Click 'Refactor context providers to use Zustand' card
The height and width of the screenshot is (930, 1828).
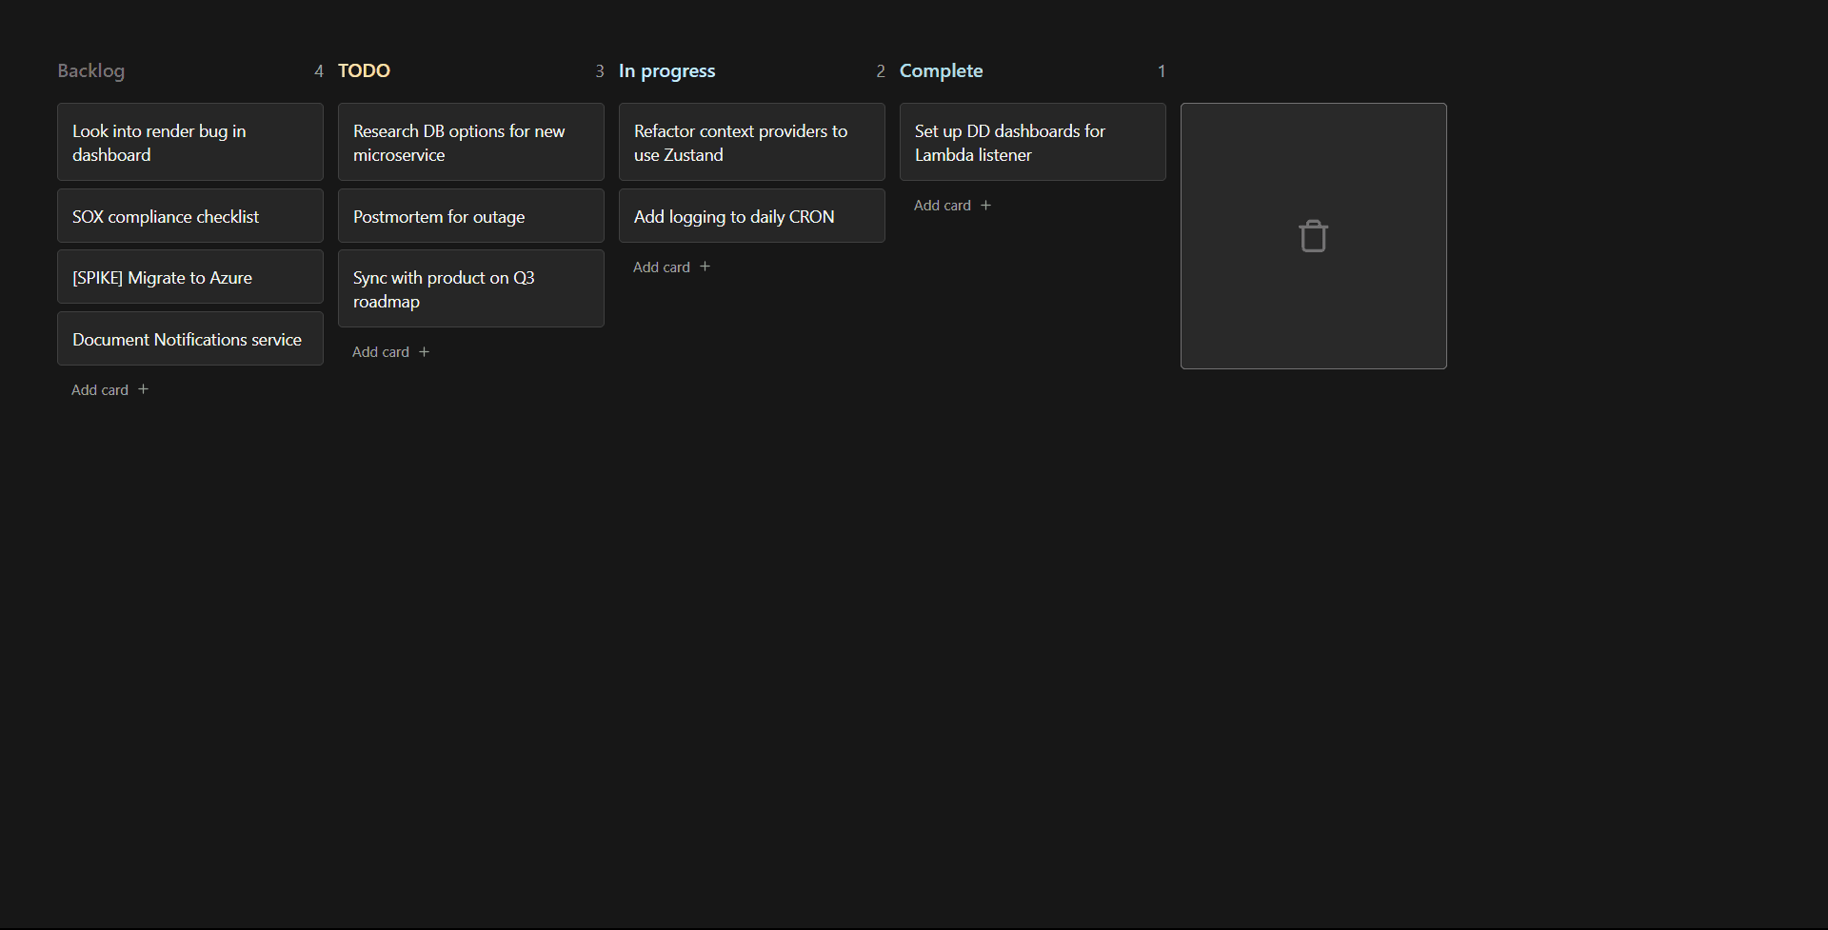pyautogui.click(x=752, y=143)
